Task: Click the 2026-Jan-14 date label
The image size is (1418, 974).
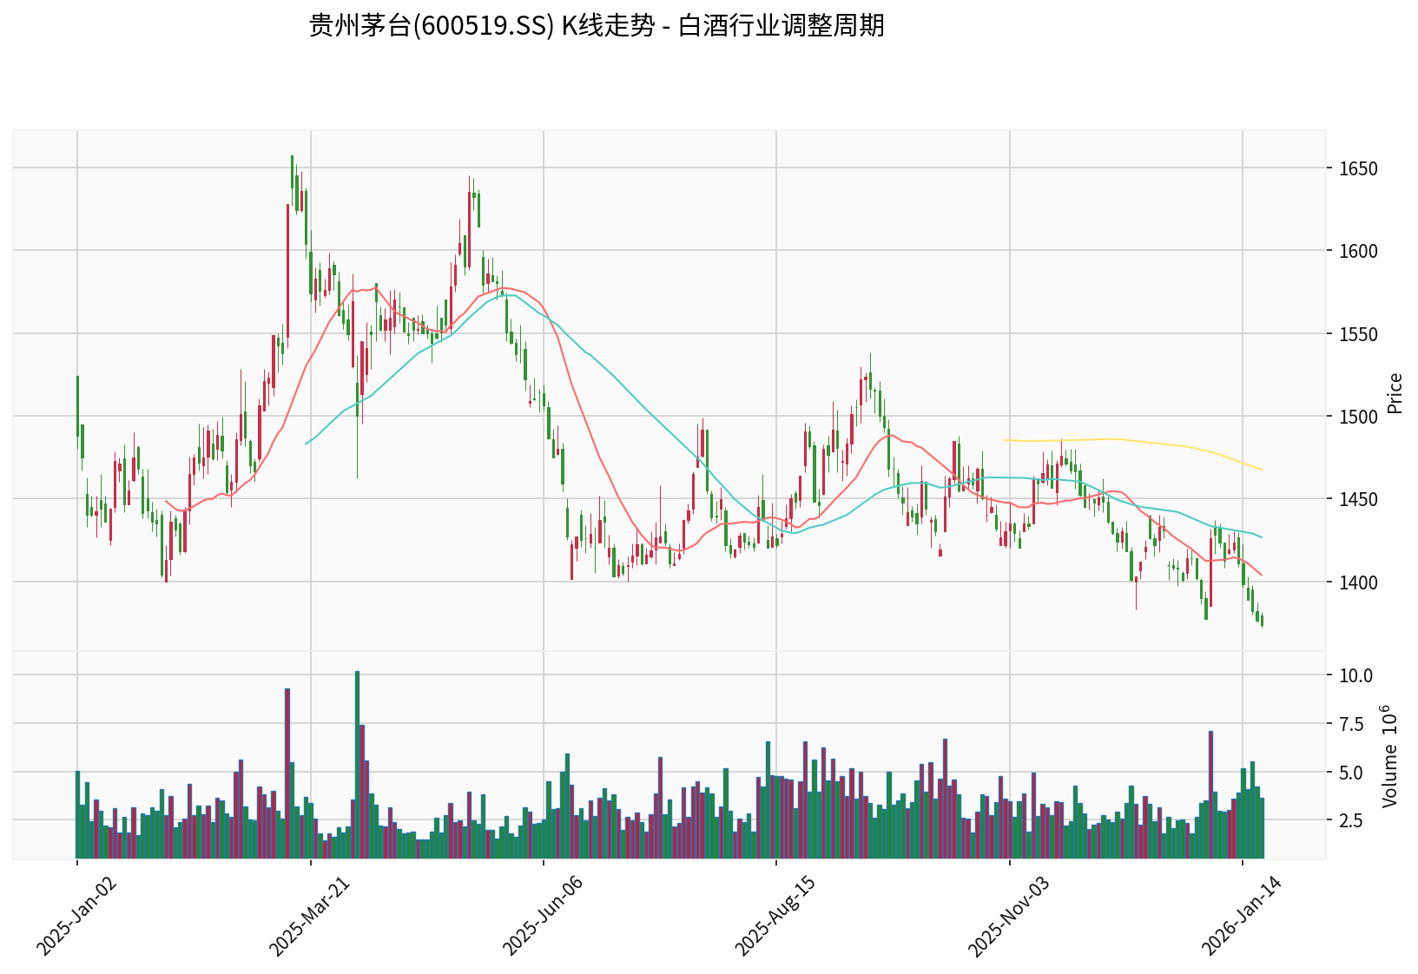Action: pyautogui.click(x=1242, y=916)
